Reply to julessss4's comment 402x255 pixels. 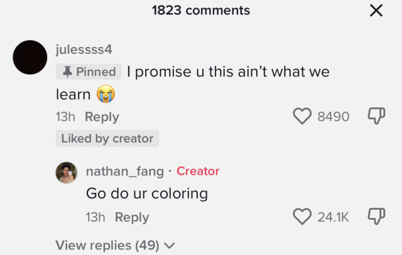tap(102, 117)
